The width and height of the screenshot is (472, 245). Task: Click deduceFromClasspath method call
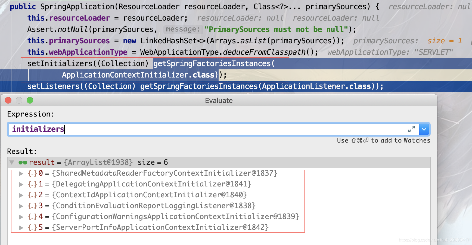point(264,52)
